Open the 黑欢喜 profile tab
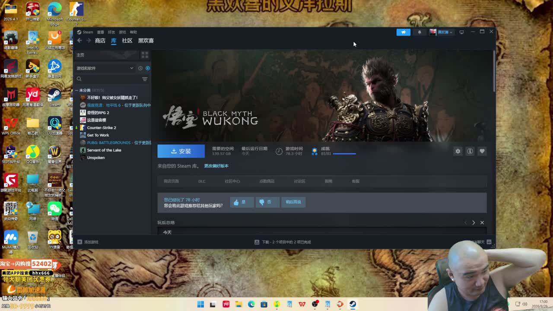Image resolution: width=553 pixels, height=311 pixels. point(146,41)
